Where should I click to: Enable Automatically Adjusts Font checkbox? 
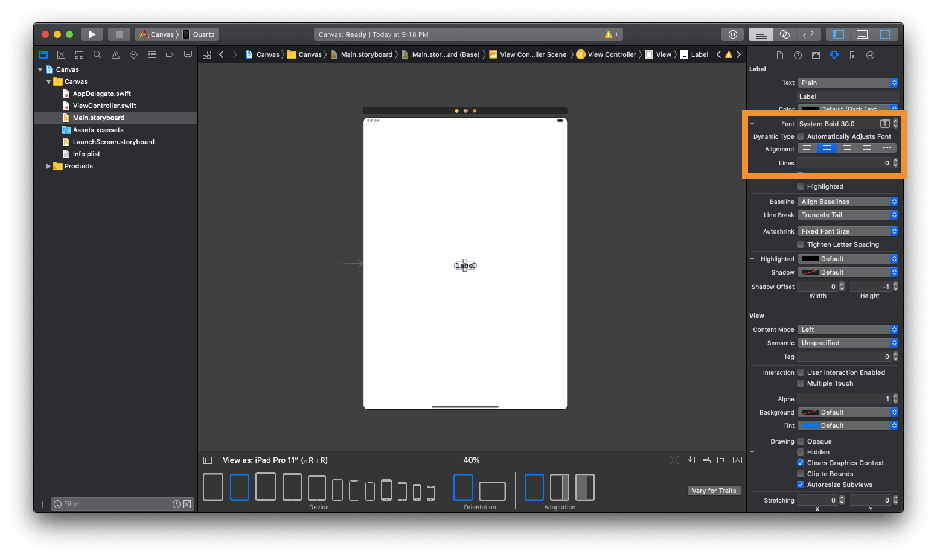pyautogui.click(x=801, y=136)
